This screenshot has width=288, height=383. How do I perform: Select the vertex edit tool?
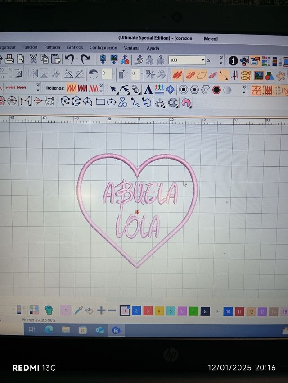(124, 90)
